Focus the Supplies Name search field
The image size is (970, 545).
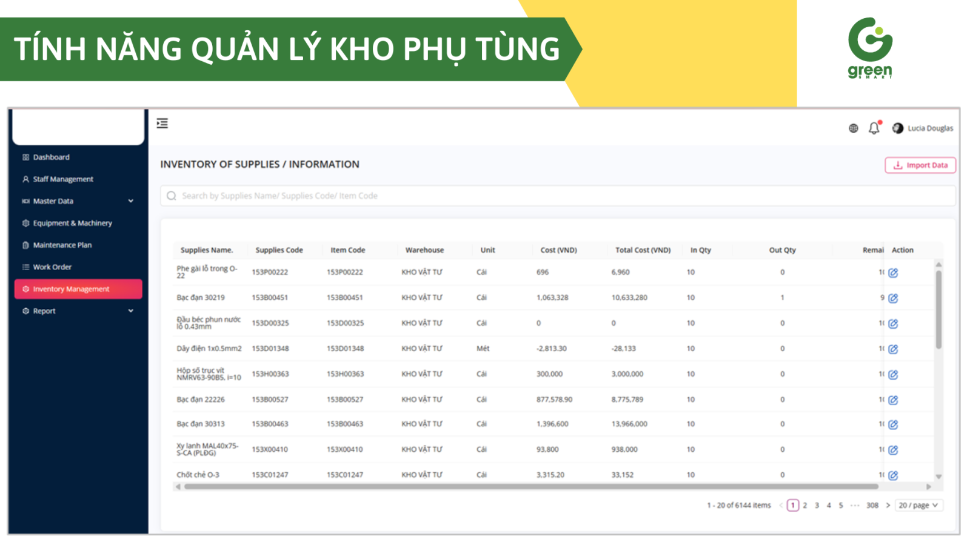[x=558, y=196]
